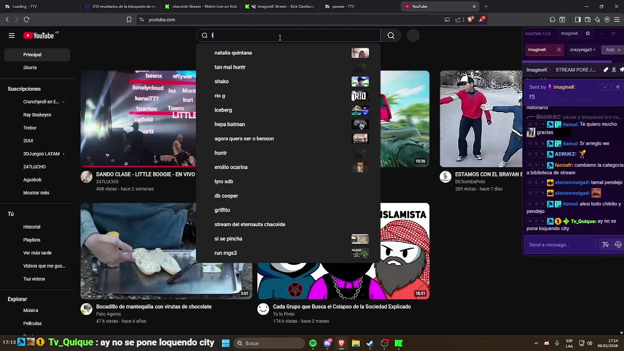Bookmark this page via bookmark icon
Viewport: 624px width, 351px height.
click(x=129, y=19)
